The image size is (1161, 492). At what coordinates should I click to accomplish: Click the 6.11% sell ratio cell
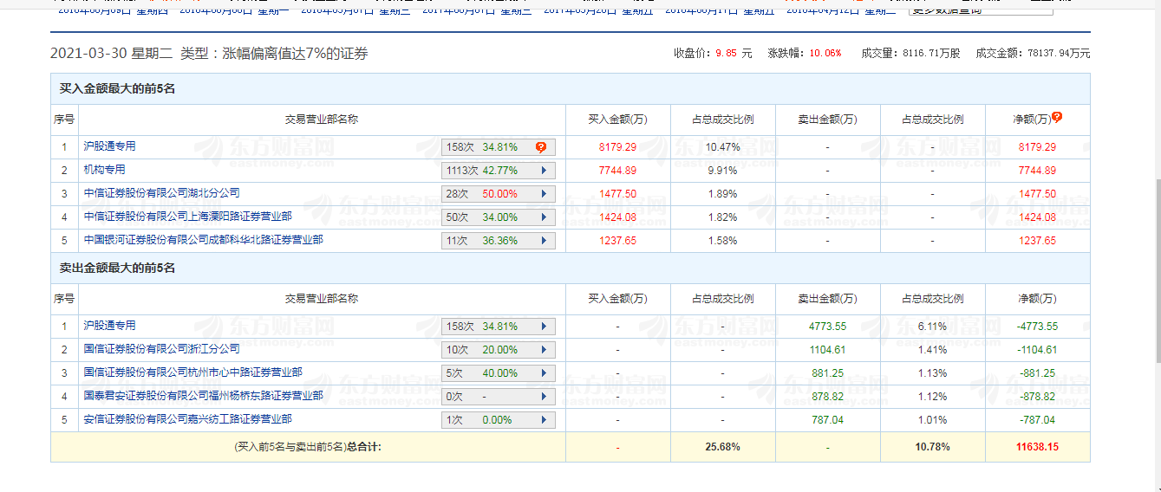pos(932,327)
